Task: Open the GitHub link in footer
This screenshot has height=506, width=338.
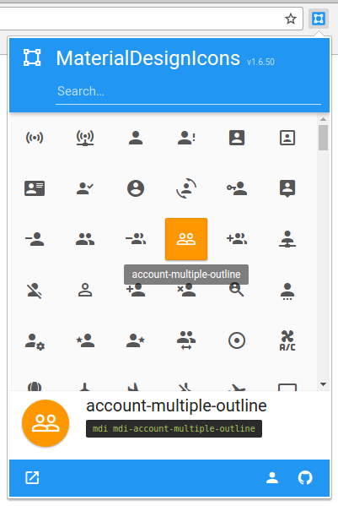Action: [x=305, y=477]
